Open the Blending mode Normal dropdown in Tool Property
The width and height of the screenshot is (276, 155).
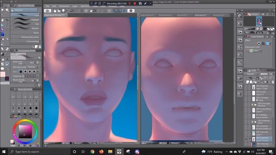click(x=33, y=67)
